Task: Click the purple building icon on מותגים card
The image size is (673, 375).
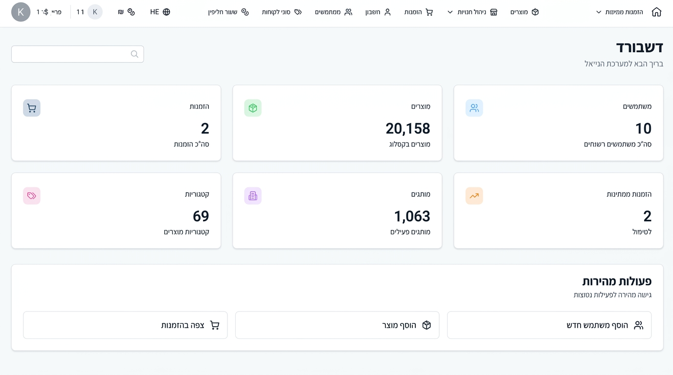Action: (253, 196)
